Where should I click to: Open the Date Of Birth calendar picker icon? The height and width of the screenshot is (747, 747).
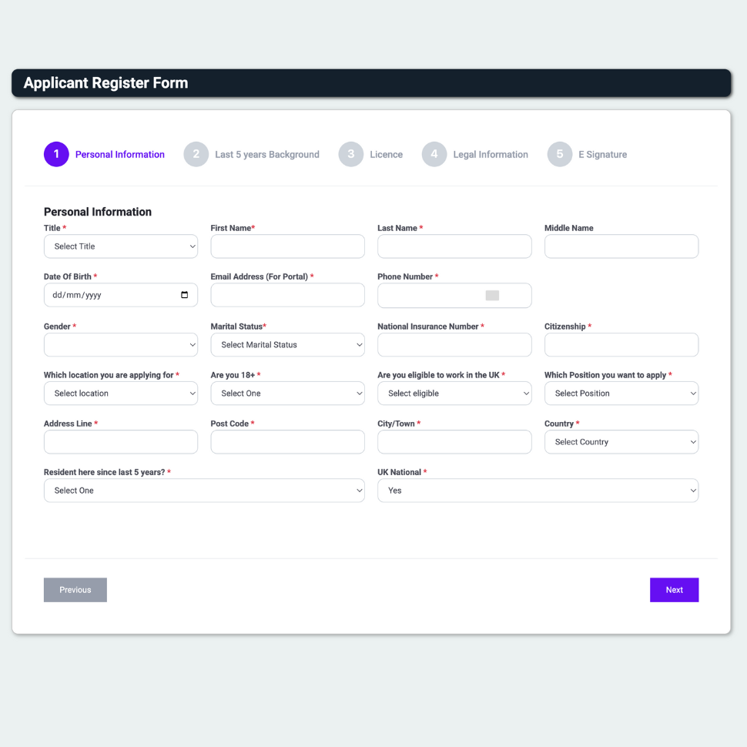184,295
